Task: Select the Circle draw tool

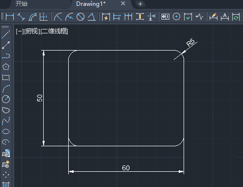Action: [6, 99]
